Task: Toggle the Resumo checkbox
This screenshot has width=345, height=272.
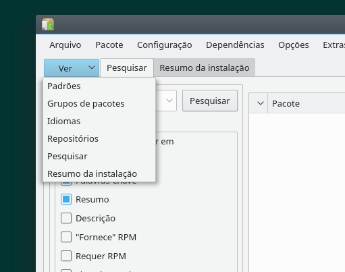Action: (66, 199)
